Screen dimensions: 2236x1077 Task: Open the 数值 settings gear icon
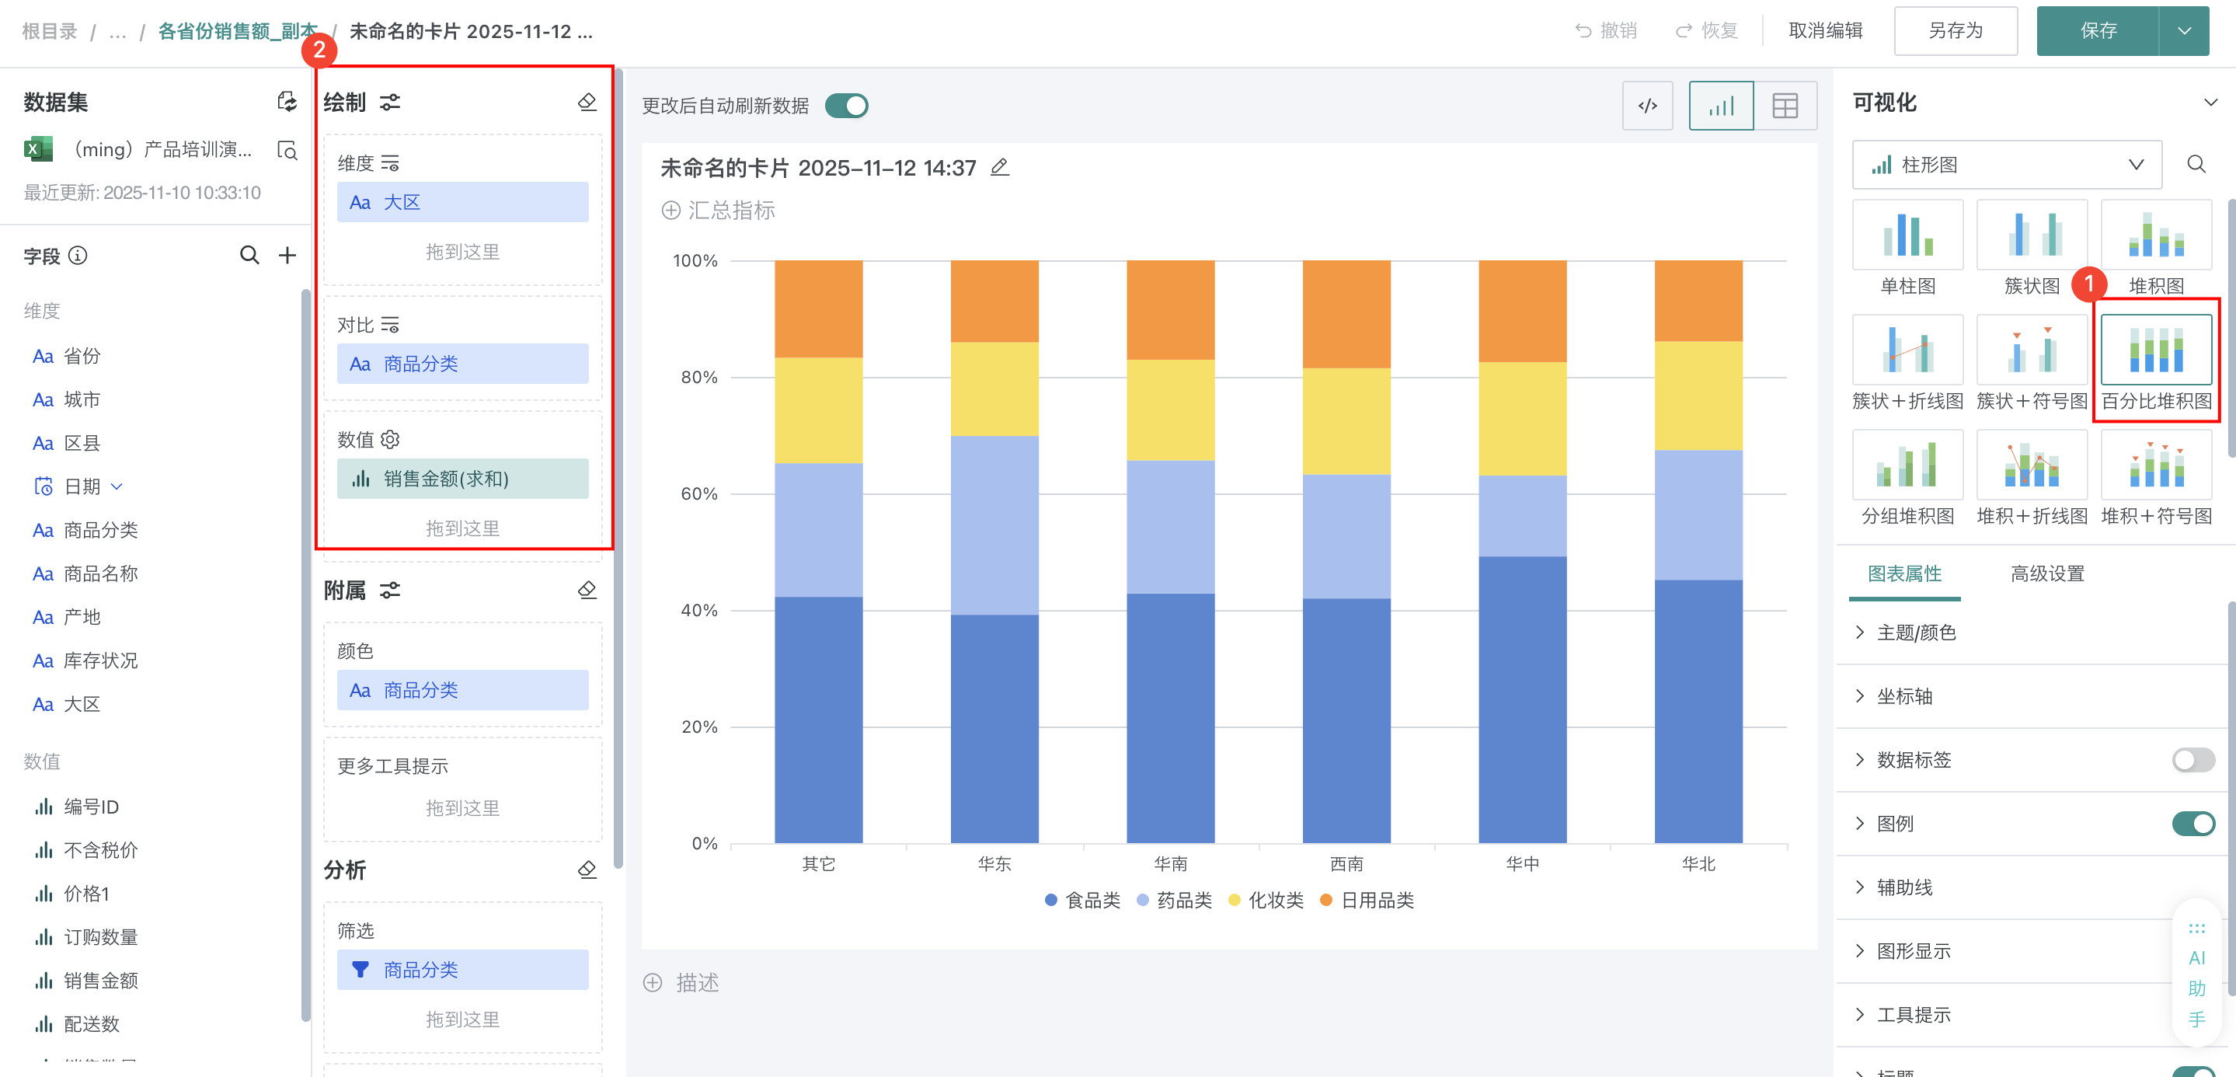(391, 439)
